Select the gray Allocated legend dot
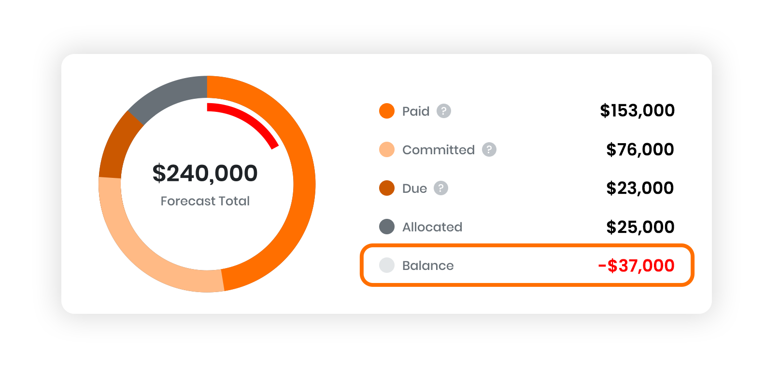 pyautogui.click(x=387, y=227)
